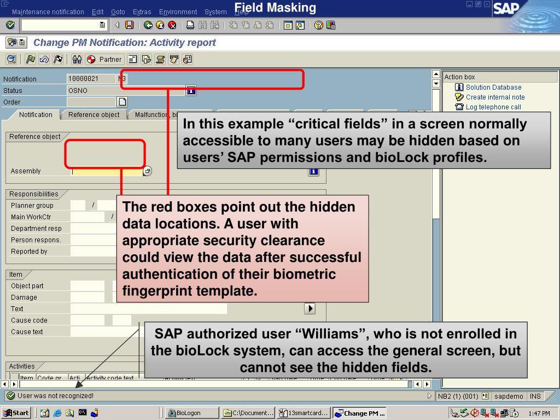Click in the command input field
560x420 pixels.
click(x=60, y=25)
